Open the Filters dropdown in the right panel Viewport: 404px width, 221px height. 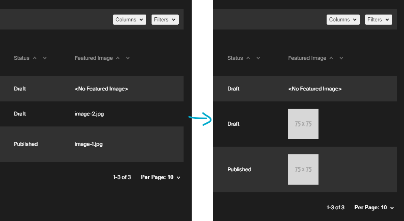tap(378, 19)
